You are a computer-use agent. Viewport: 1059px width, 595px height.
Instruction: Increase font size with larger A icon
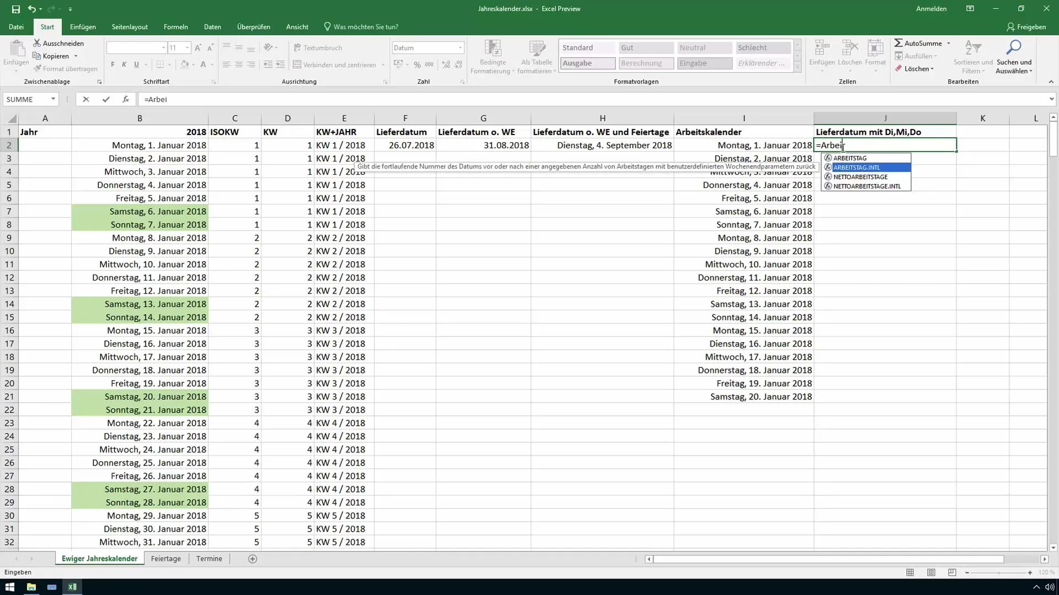tap(198, 48)
